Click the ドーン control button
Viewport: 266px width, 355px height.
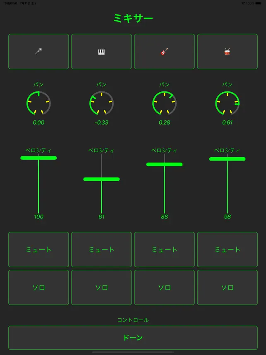(133, 338)
